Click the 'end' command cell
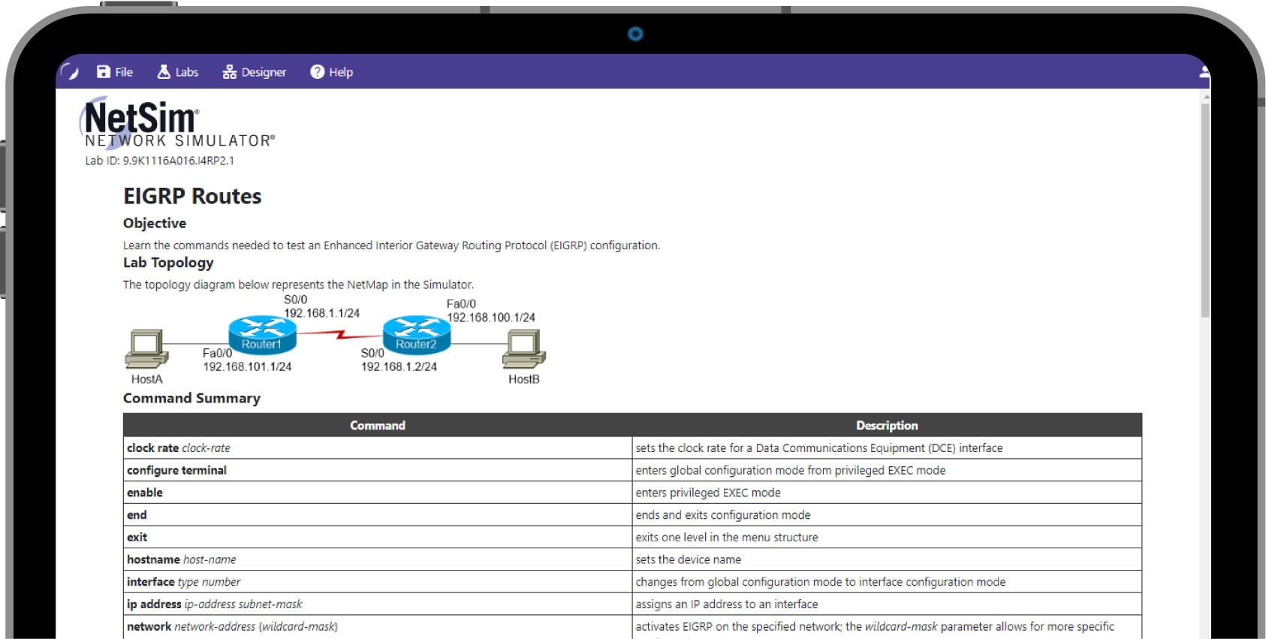 tap(378, 514)
